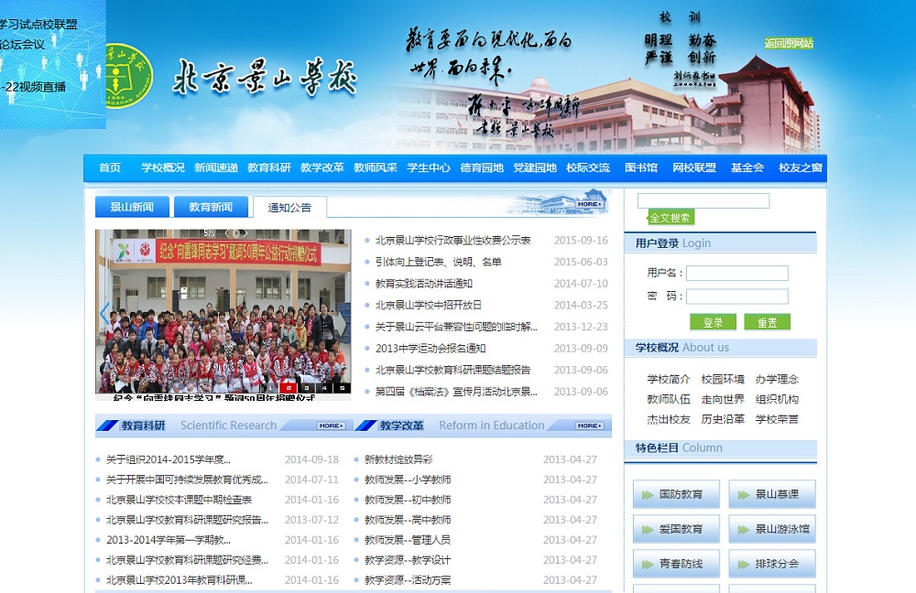Viewport: 916px width, 593px height.
Task: Open 学校概况 navigation menu
Action: 163,167
